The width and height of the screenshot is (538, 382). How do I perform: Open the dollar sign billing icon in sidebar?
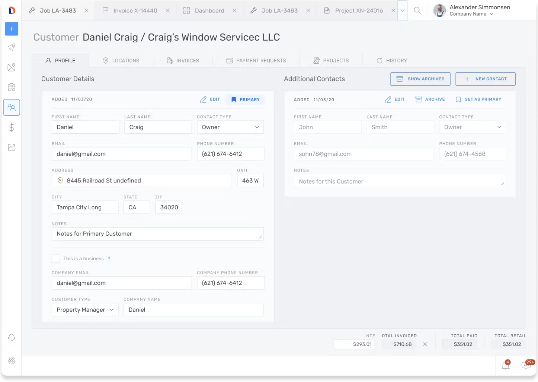[x=12, y=128]
